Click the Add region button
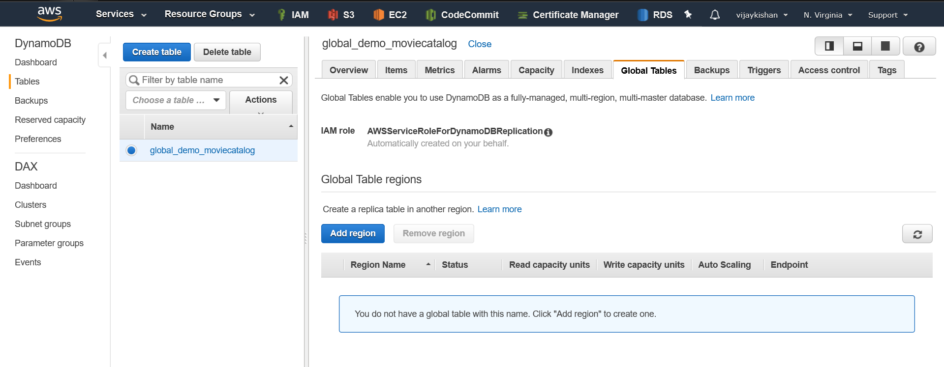Image resolution: width=944 pixels, height=367 pixels. coord(353,233)
